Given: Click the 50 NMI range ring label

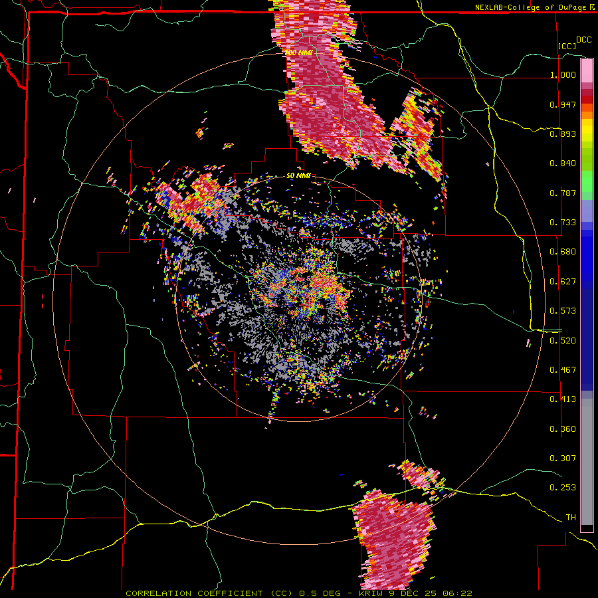Looking at the screenshot, I should (298, 176).
